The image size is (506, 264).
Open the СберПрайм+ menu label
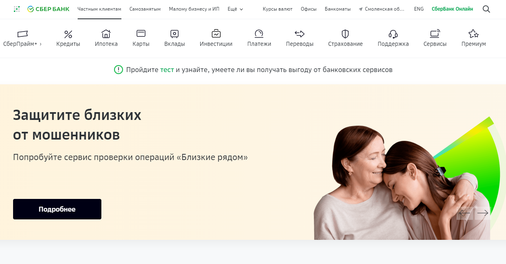point(20,44)
